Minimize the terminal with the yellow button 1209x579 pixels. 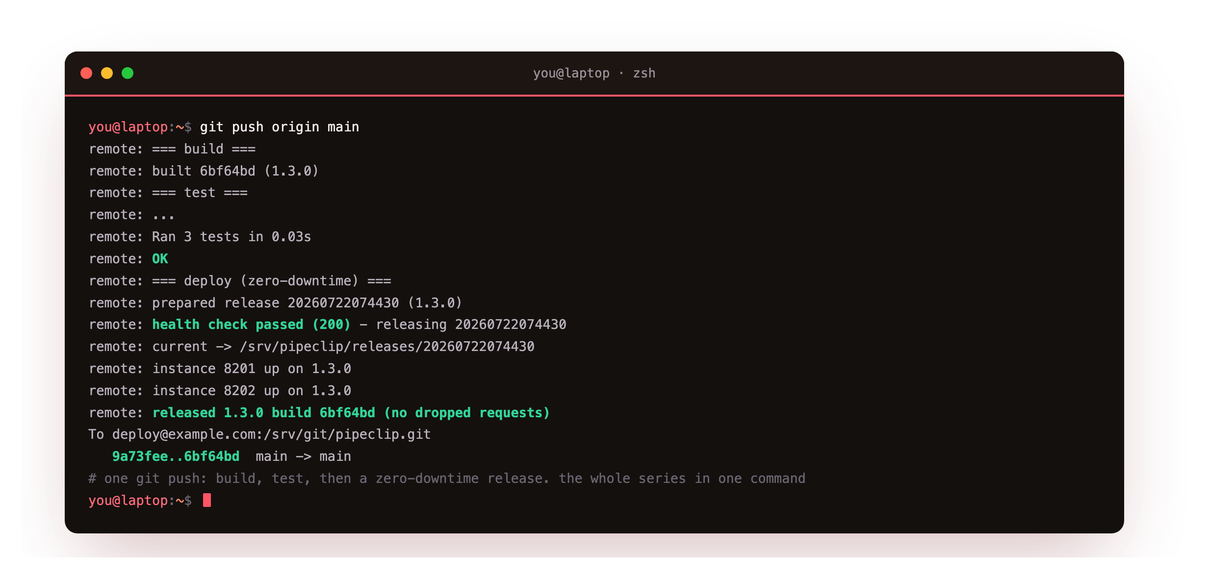point(107,73)
